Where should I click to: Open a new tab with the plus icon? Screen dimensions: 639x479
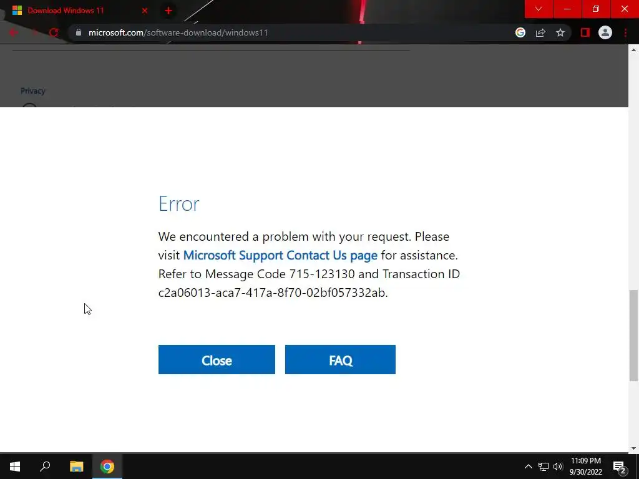tap(168, 11)
